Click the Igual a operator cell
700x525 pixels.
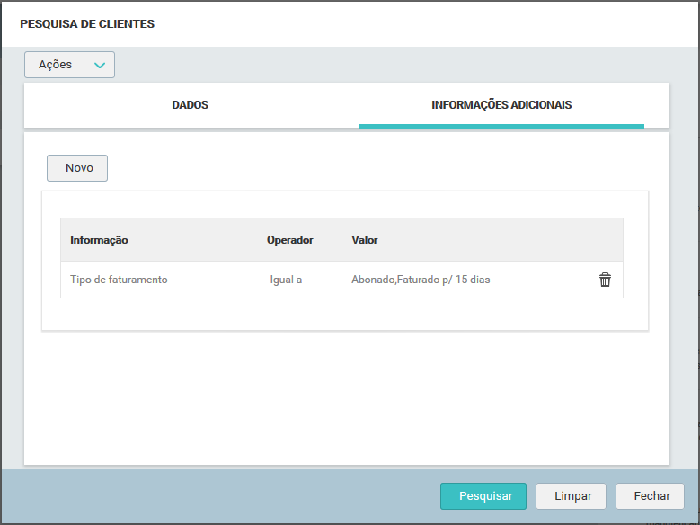point(286,280)
